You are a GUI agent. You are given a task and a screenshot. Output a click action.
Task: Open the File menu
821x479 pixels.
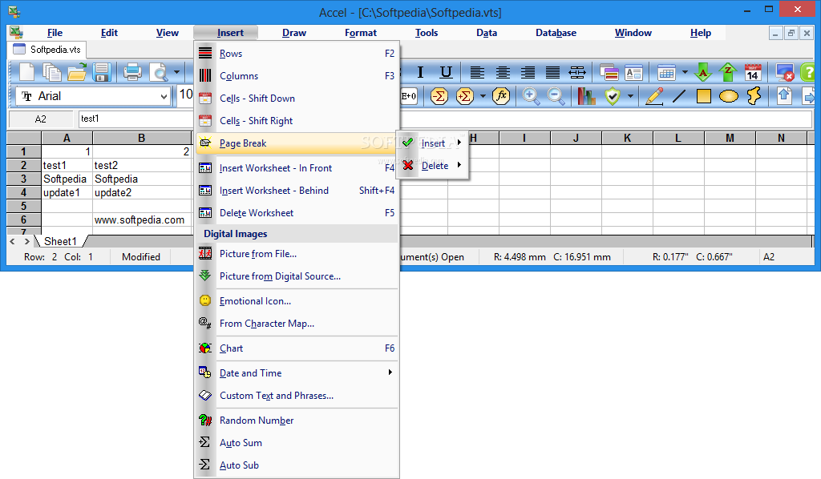pyautogui.click(x=55, y=32)
